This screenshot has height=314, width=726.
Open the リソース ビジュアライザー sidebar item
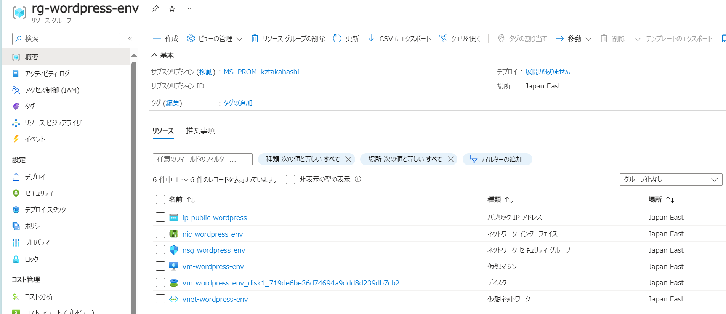click(x=56, y=123)
